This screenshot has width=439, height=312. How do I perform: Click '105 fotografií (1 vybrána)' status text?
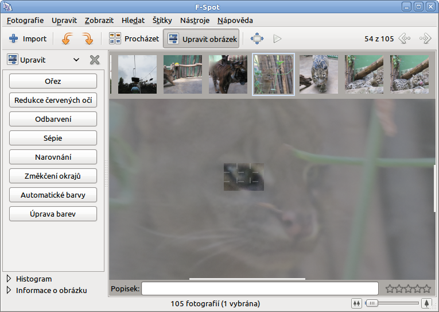point(215,303)
